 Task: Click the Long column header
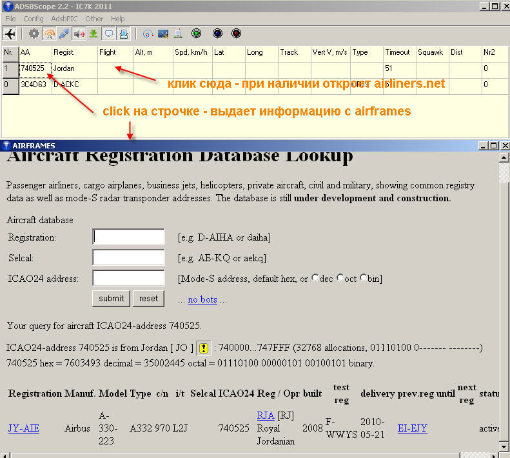click(262, 54)
